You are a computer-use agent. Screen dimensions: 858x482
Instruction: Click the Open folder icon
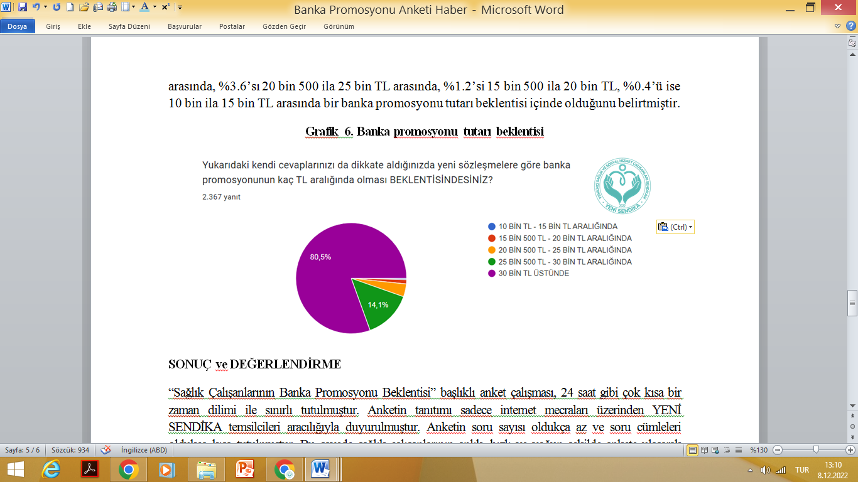pyautogui.click(x=84, y=8)
